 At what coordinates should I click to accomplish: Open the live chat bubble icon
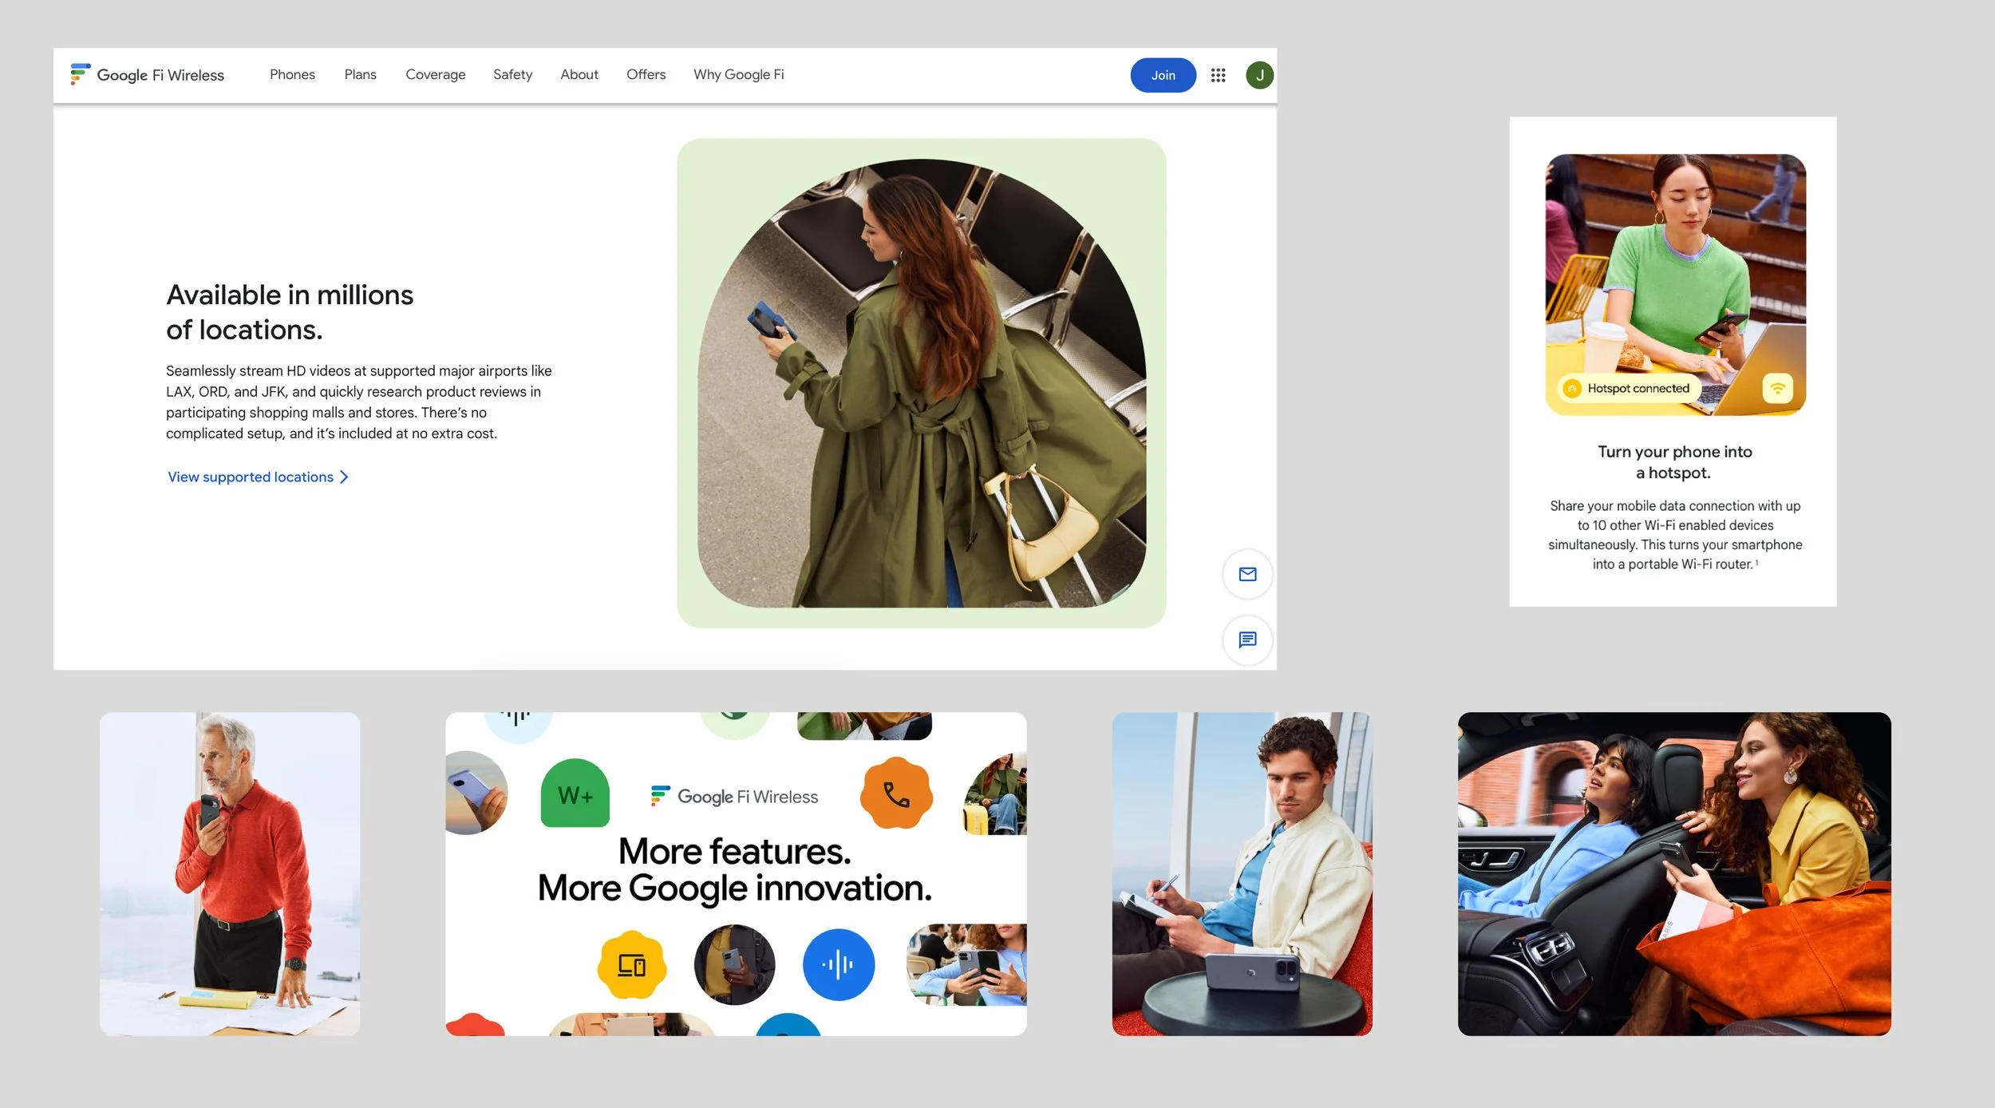[x=1247, y=639]
